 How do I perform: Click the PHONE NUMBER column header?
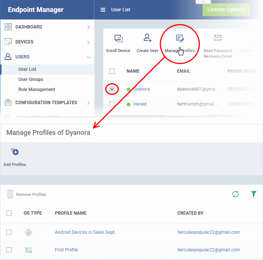click(x=243, y=71)
